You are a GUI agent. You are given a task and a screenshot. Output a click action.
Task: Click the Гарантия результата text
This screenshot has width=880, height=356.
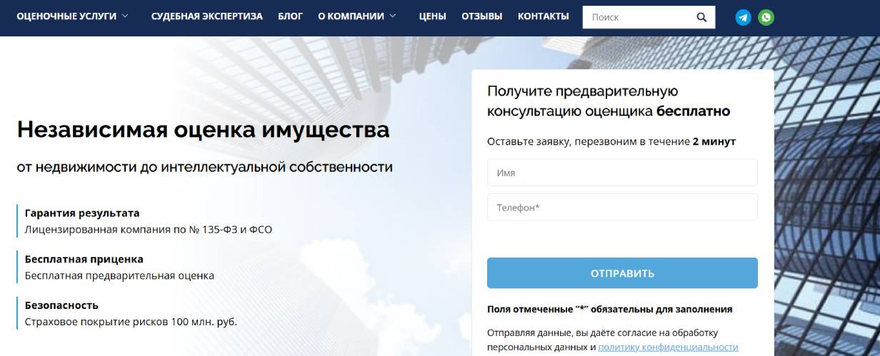tap(82, 213)
